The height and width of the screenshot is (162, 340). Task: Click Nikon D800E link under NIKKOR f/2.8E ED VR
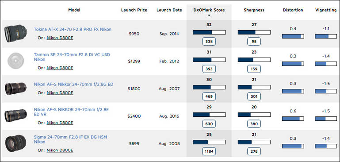(60, 123)
